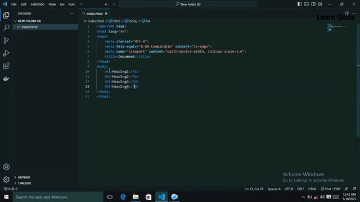Open the volume control in system tray
The image size is (360, 202).
click(x=322, y=197)
